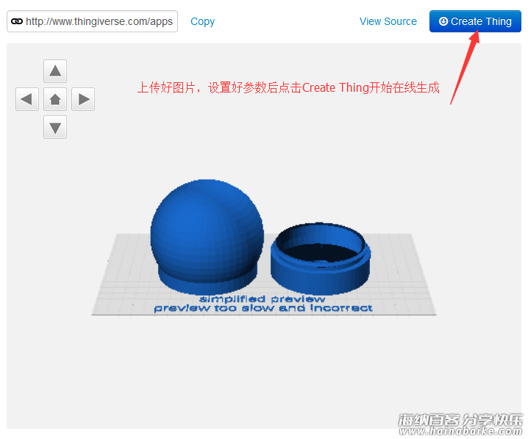Click the 'simplified preview' text on the build plate

[262, 299]
